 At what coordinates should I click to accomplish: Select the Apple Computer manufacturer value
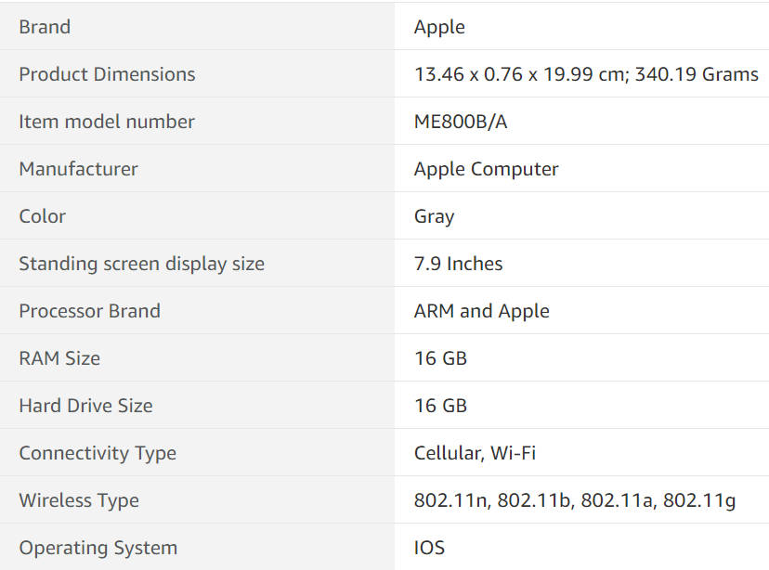[x=486, y=169]
